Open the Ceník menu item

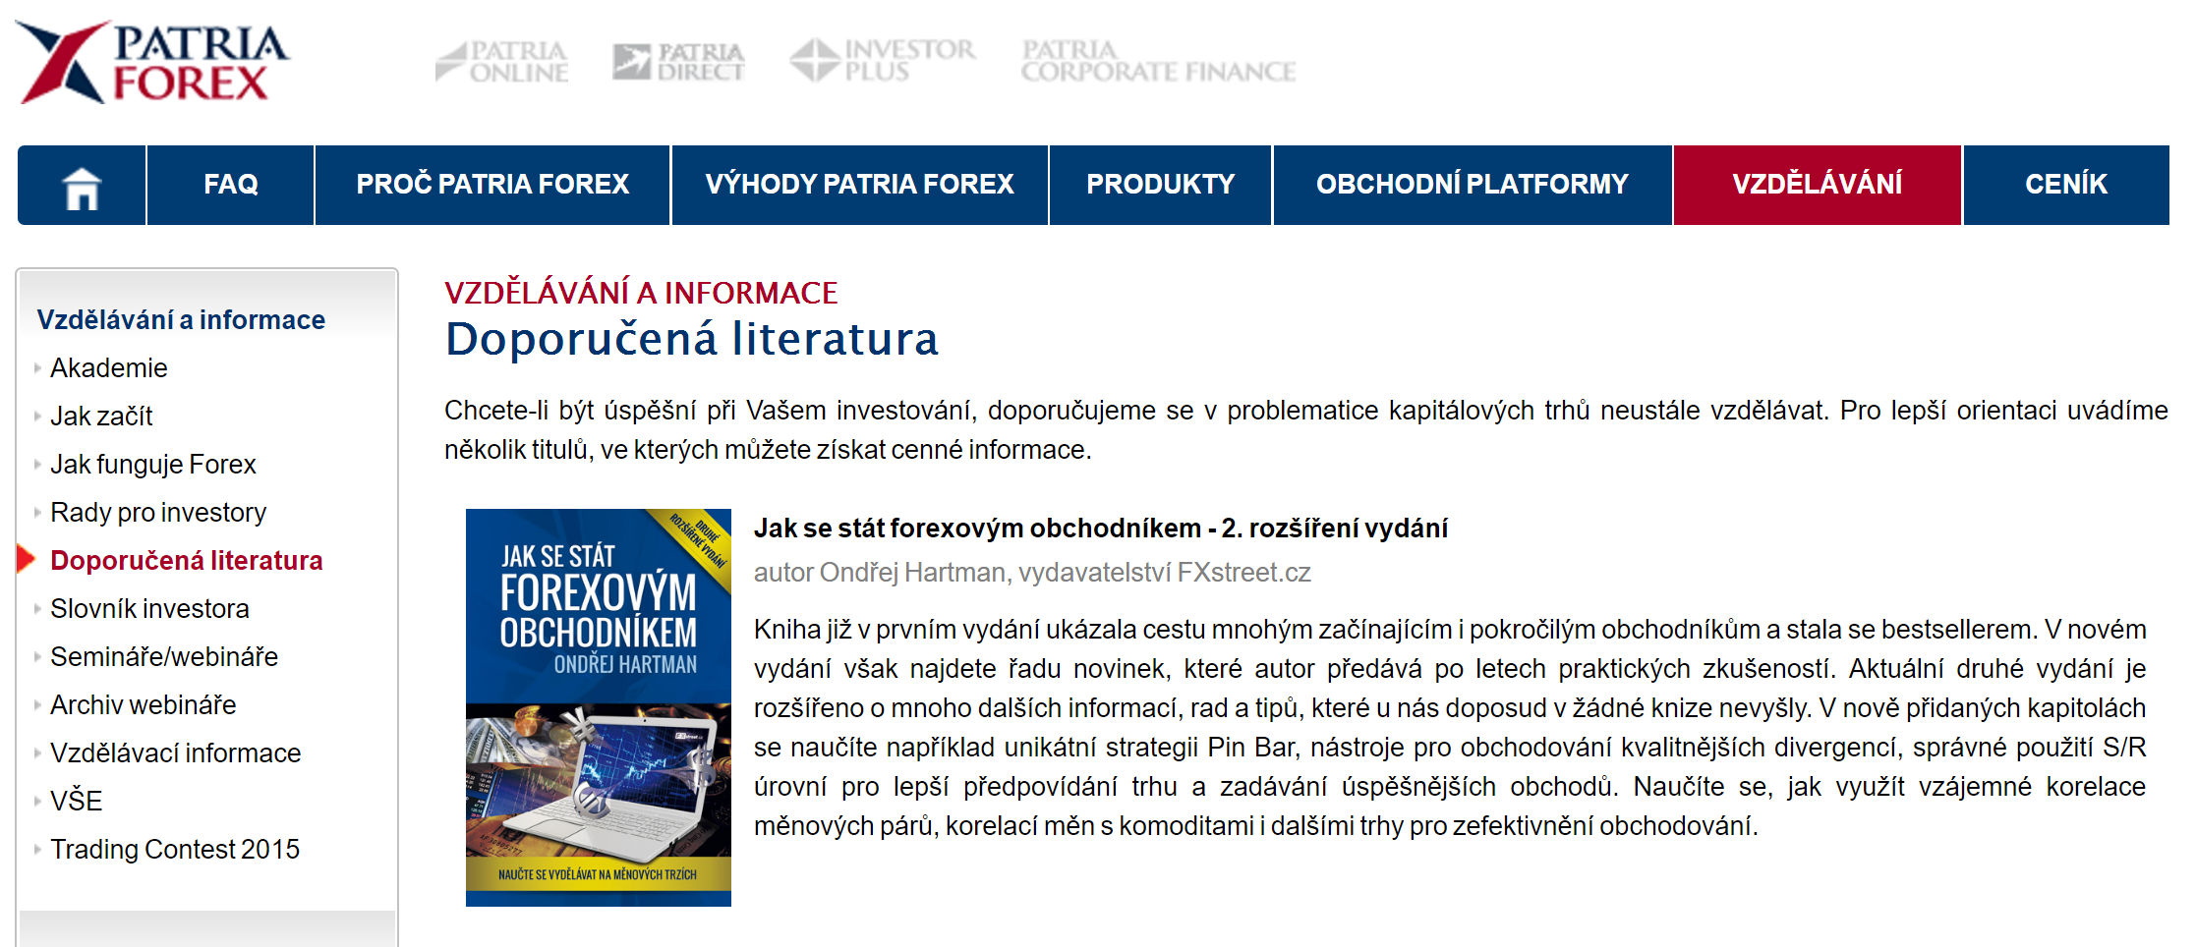pyautogui.click(x=2065, y=185)
